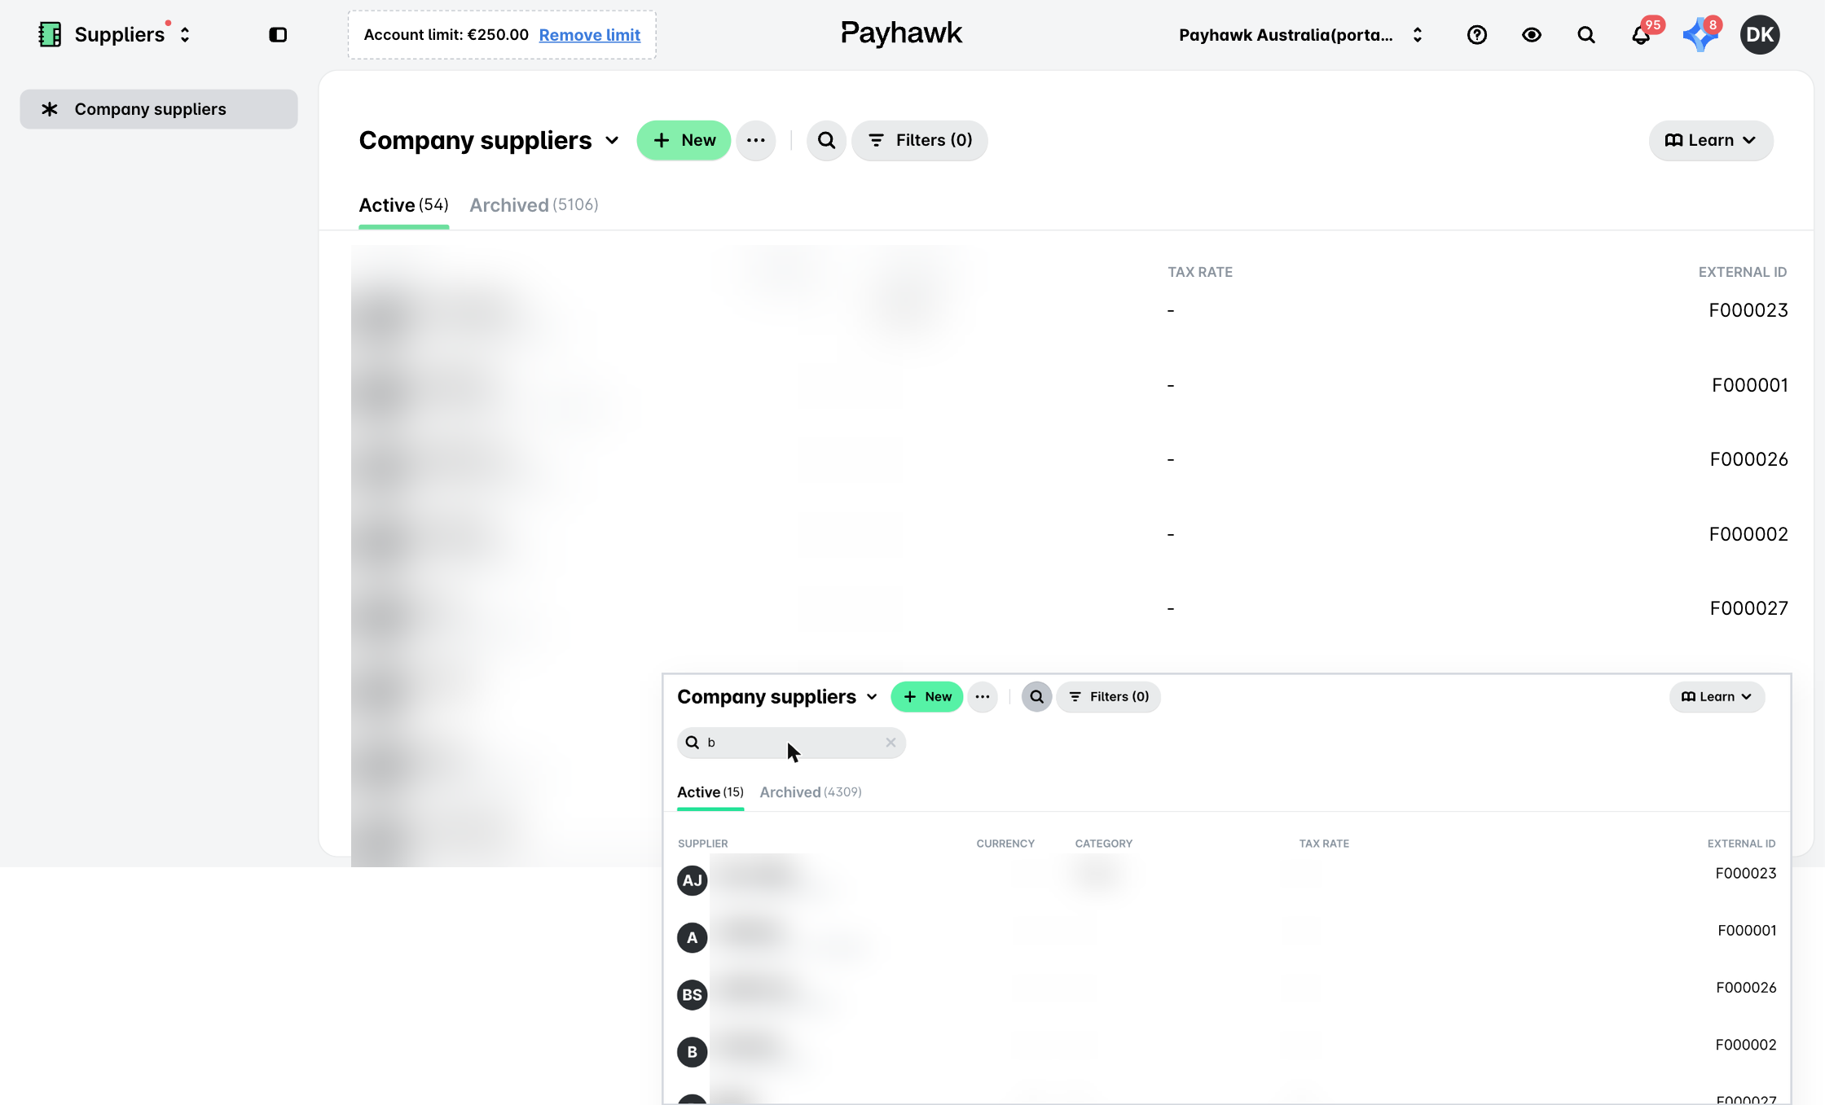Expand Company suppliers dropdown in inset panel
This screenshot has height=1105, width=1825.
click(x=872, y=697)
